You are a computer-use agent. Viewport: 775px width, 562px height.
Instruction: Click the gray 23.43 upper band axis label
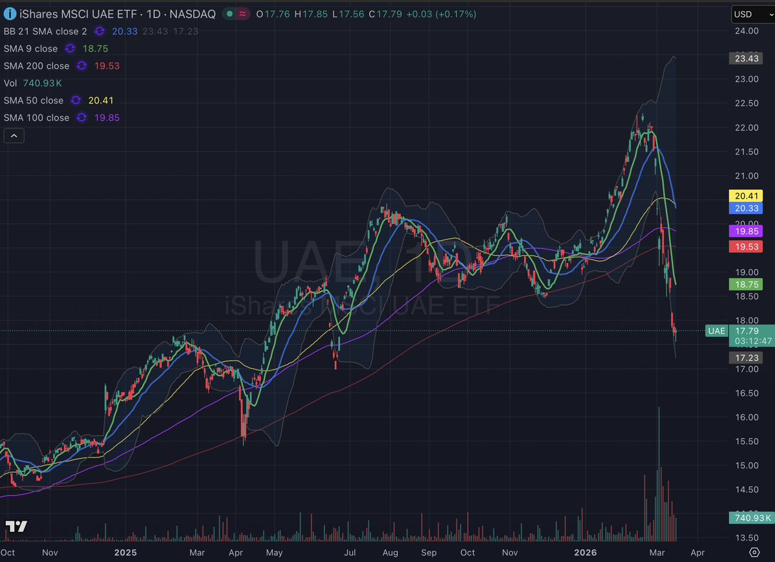pos(747,58)
